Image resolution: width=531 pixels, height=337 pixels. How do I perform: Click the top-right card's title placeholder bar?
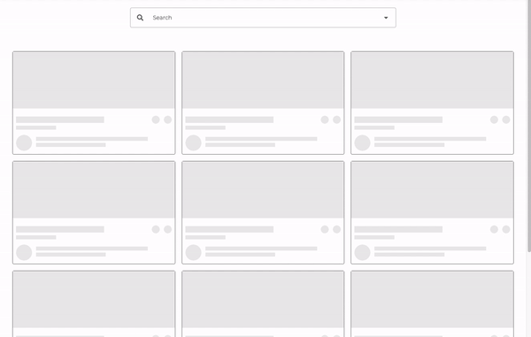[x=398, y=119]
